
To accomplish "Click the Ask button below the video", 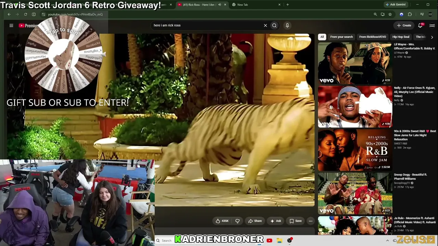I will [275, 221].
